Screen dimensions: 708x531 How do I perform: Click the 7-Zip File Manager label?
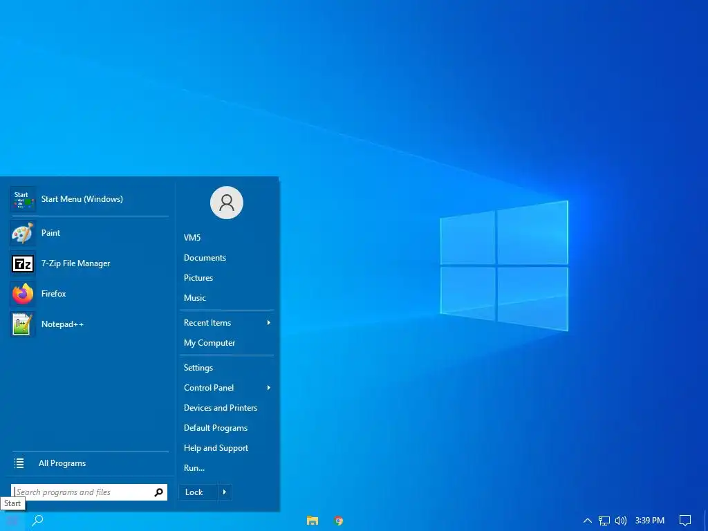(x=76, y=263)
